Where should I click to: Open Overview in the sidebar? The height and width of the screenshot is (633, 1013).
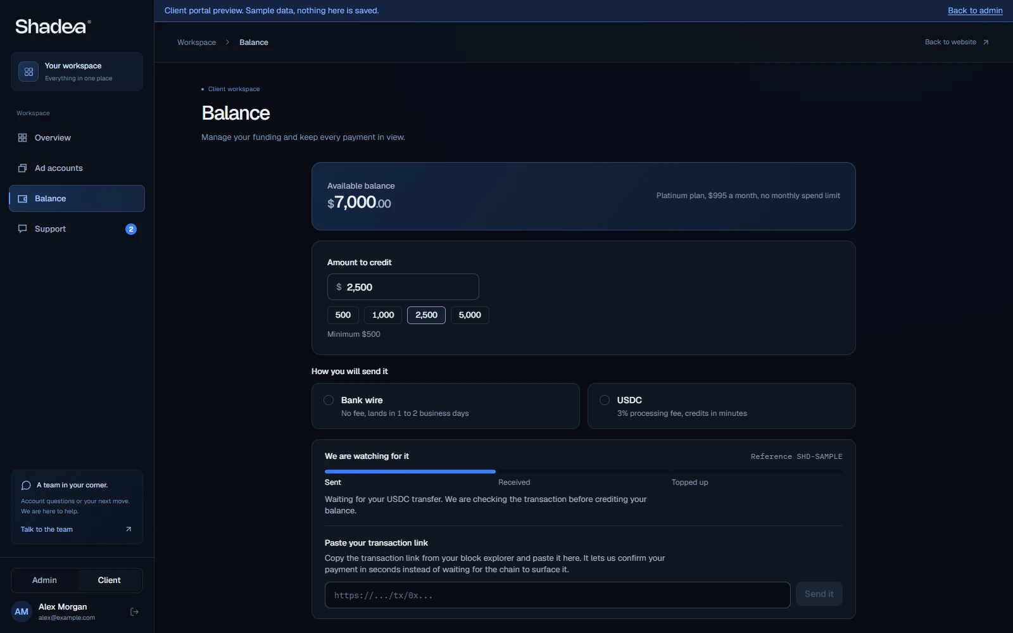pos(77,138)
